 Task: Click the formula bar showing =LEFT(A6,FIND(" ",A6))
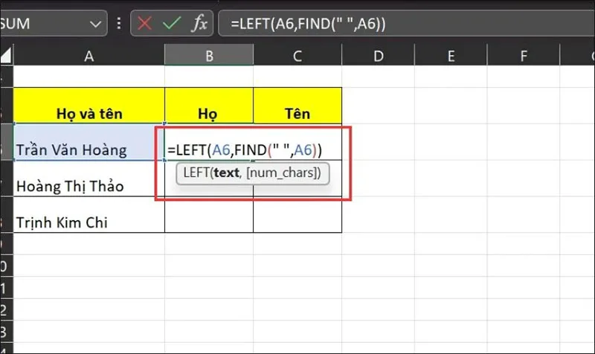pyautogui.click(x=406, y=24)
